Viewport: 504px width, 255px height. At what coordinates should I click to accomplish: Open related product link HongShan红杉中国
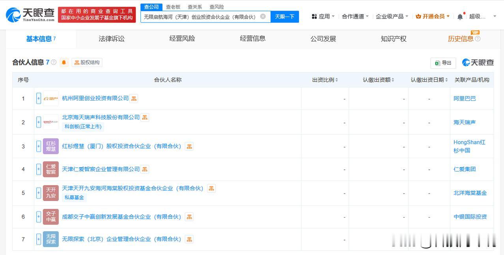pos(469,146)
